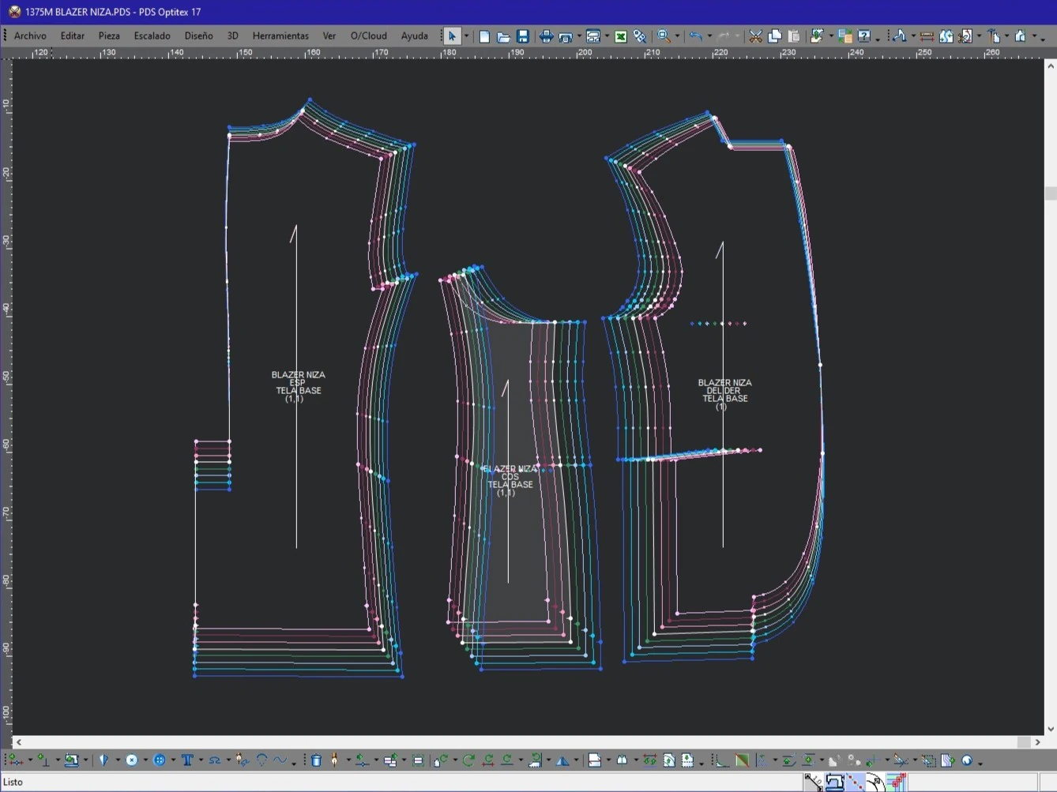Toggle the nested grading status bar icon

896,782
